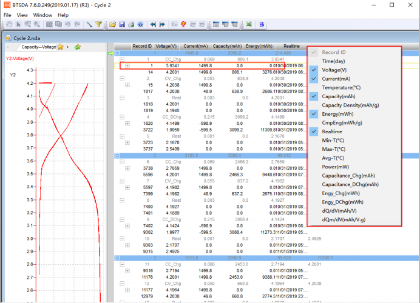Enable Power(mW) column option
This screenshot has width=420, height=303.
[335, 167]
